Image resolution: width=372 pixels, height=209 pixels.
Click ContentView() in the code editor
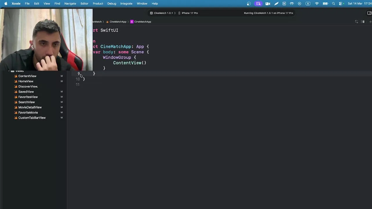[130, 63]
